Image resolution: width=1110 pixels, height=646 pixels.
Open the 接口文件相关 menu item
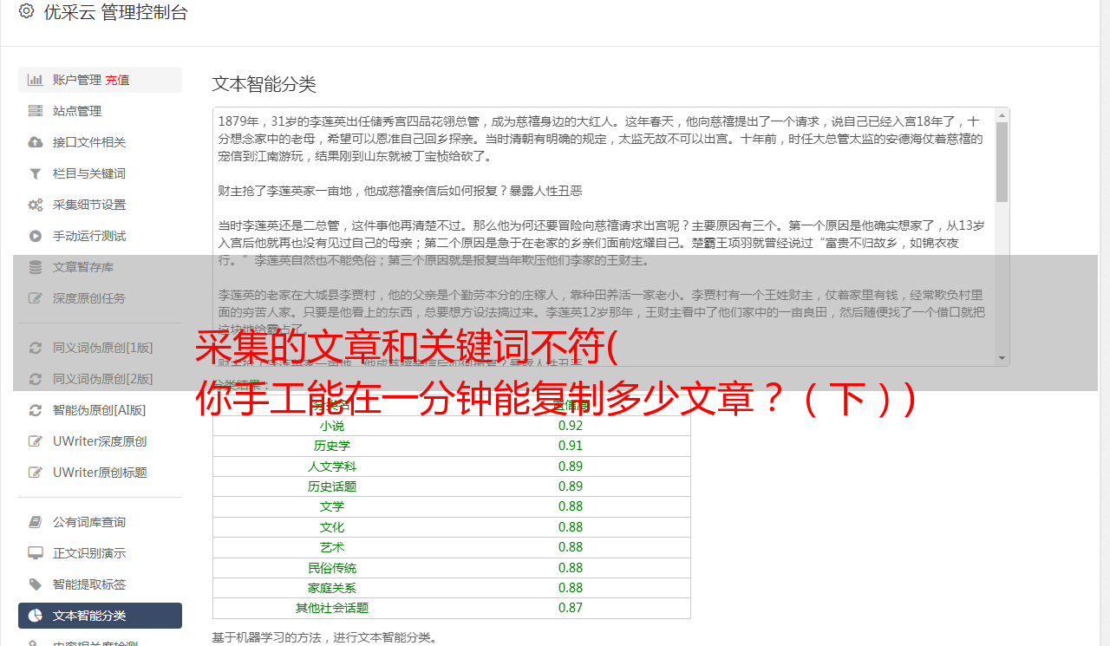100,142
